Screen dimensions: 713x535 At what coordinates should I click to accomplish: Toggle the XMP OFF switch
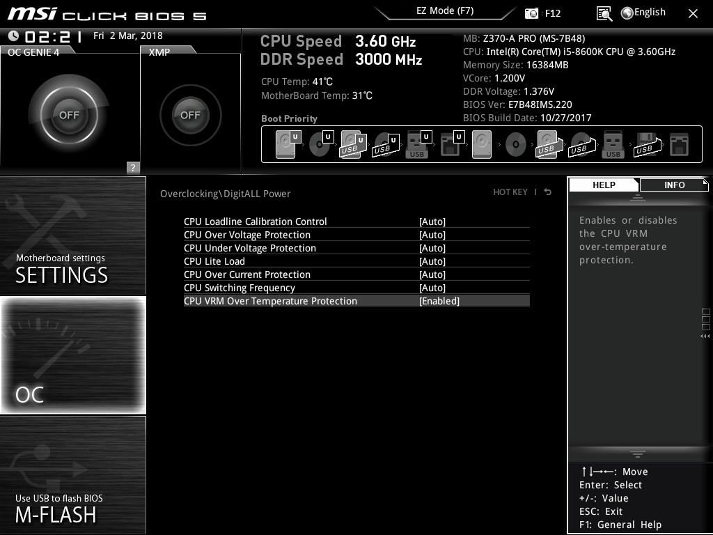tap(191, 115)
